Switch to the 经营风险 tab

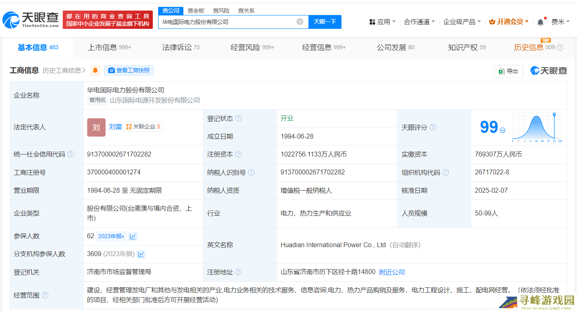tap(253, 48)
